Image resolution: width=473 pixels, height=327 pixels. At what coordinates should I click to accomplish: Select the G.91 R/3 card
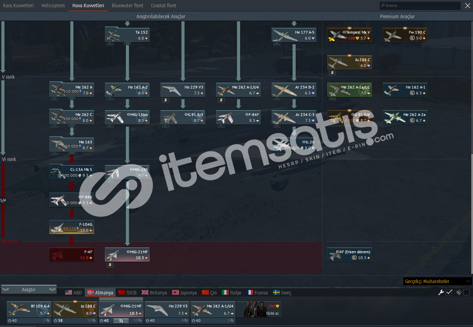pyautogui.click(x=183, y=117)
